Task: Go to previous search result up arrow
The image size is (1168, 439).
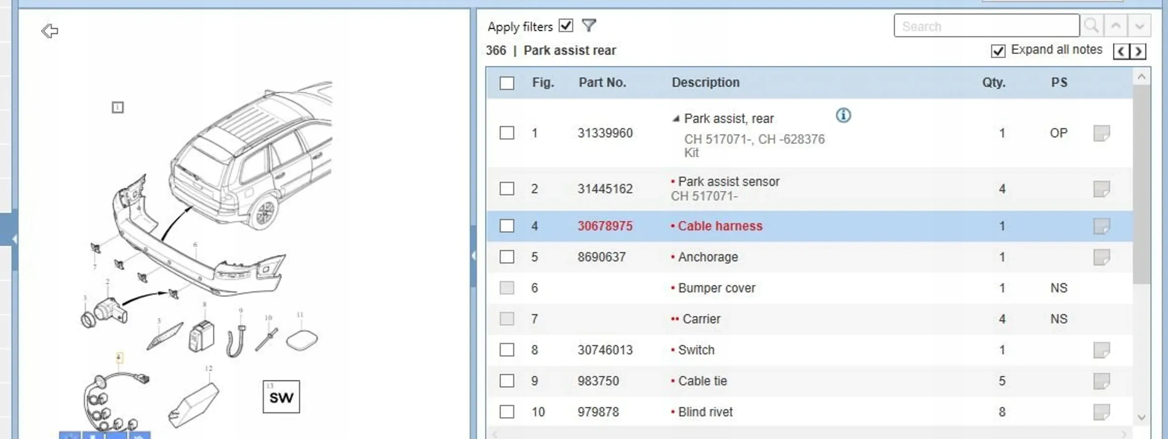Action: coord(1116,26)
